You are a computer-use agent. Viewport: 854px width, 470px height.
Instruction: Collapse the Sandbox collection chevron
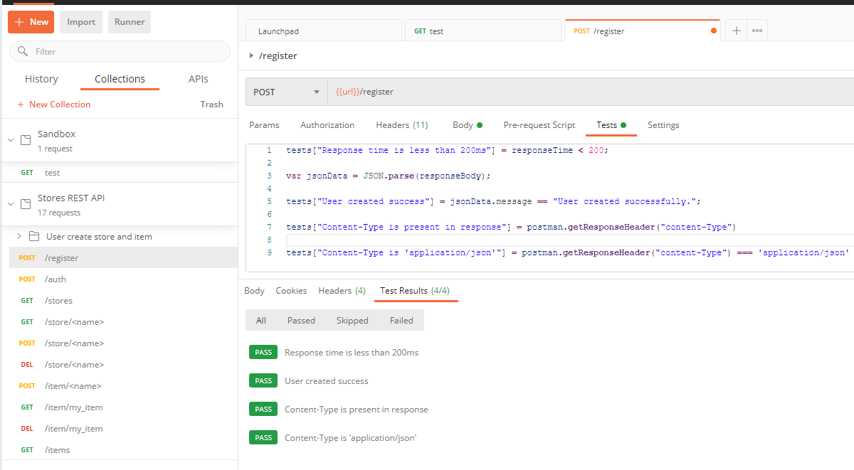11,140
